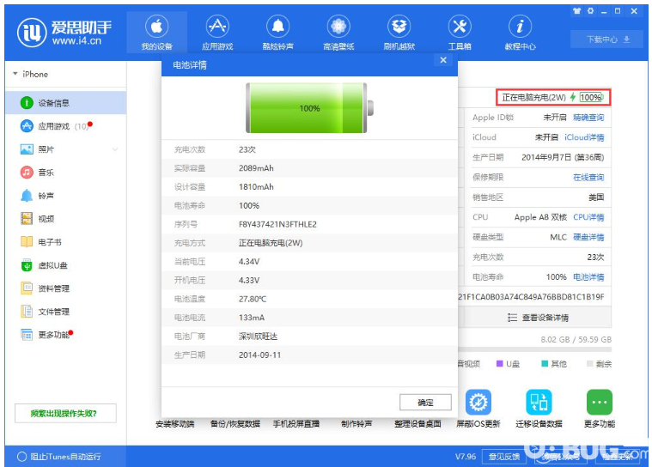Open the 硬盘详情 link
Viewport: 652px width, 467px height.
[588, 237]
